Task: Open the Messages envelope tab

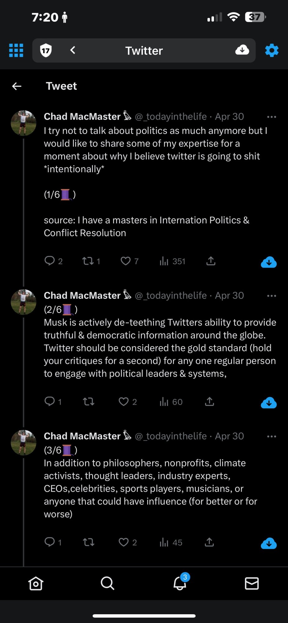Action: coord(252,583)
